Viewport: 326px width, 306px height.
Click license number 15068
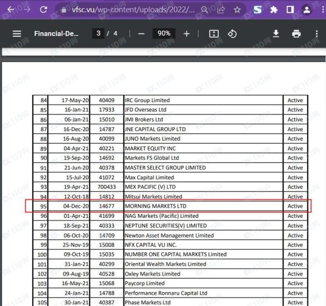point(107,284)
